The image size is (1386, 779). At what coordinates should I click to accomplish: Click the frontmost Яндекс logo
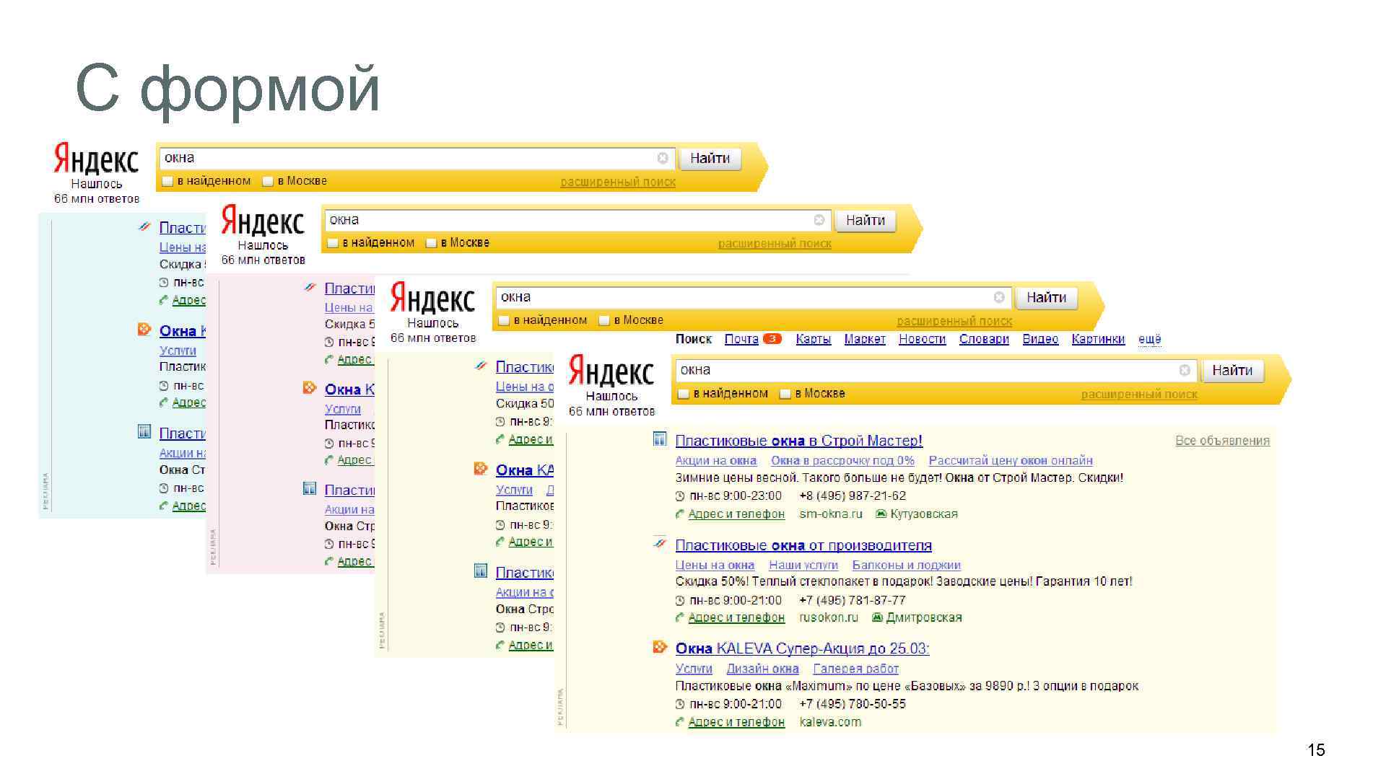coord(611,371)
